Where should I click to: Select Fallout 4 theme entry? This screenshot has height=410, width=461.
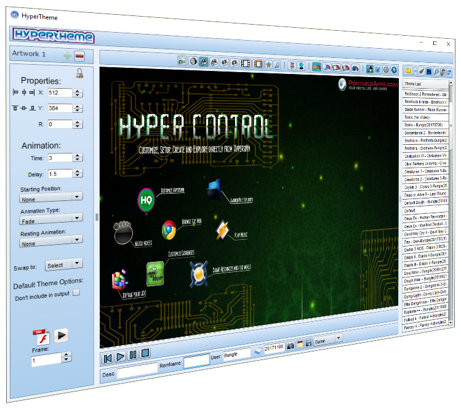click(x=425, y=318)
